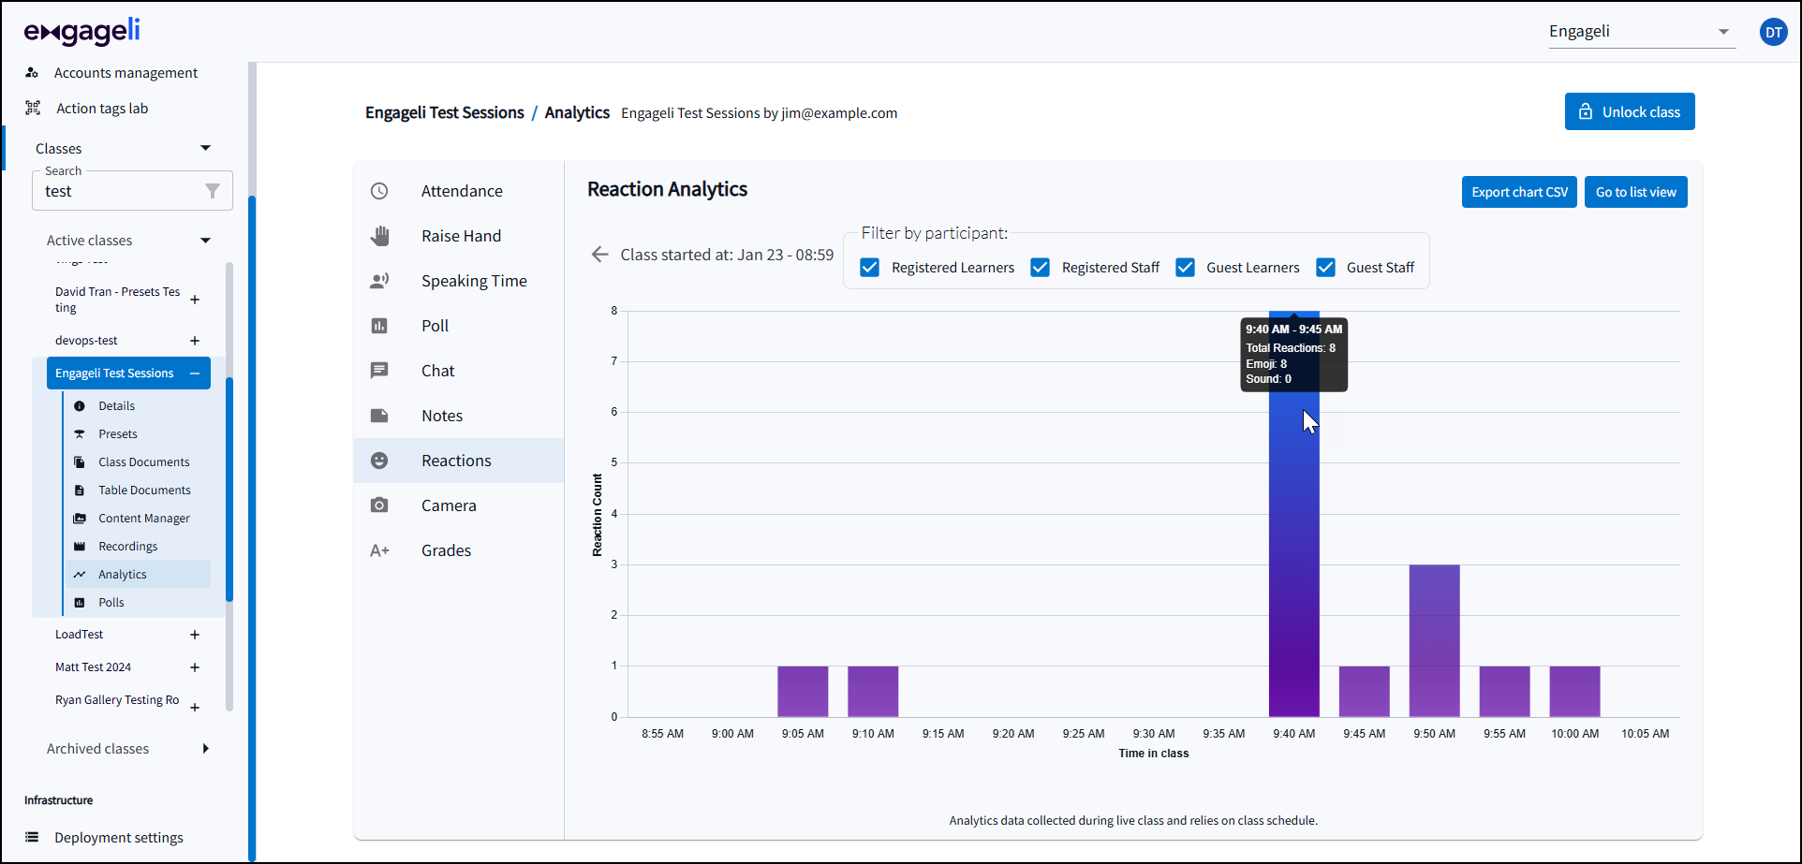The image size is (1802, 864).
Task: Click the Deployment settings list icon
Action: tap(32, 837)
